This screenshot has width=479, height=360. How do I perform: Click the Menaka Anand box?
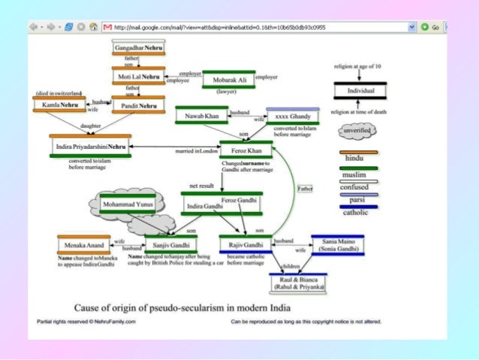pos(84,245)
